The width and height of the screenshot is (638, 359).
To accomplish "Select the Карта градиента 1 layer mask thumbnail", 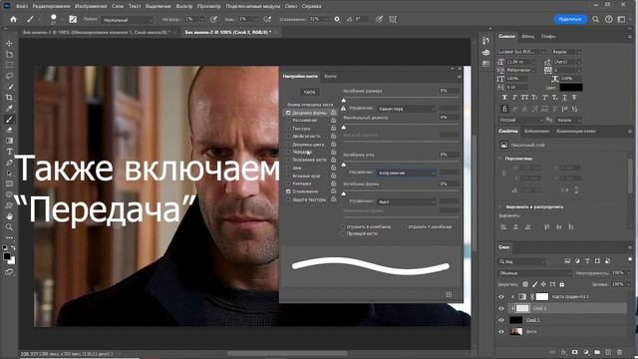I will pos(541,296).
